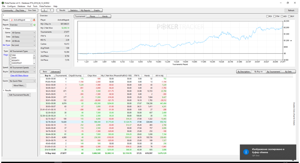
Task: Open the Hud menu
Action: [29, 6]
